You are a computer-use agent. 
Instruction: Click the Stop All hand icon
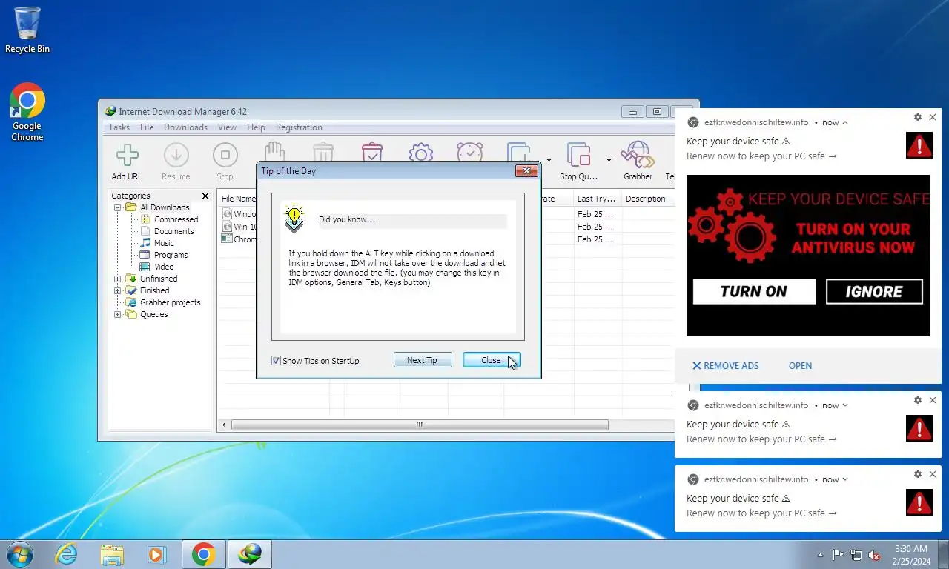274,153
